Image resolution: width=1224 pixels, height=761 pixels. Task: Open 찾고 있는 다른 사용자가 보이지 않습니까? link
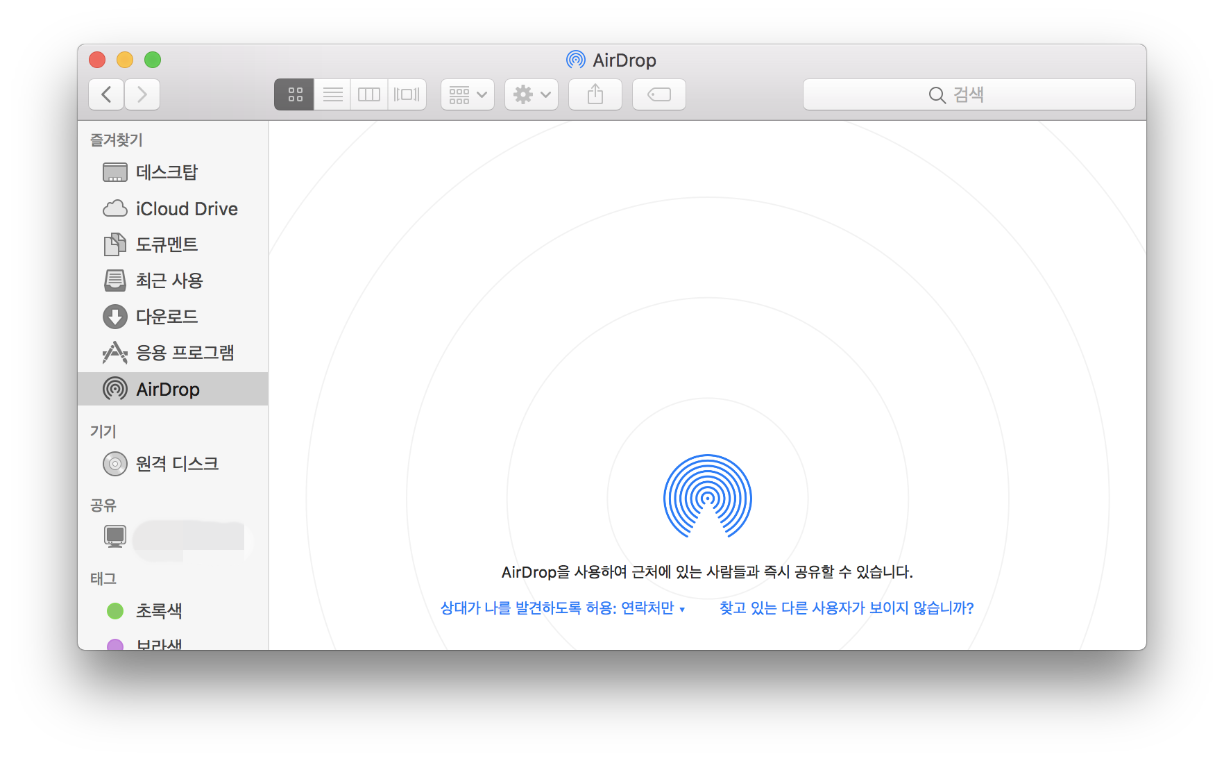847,608
